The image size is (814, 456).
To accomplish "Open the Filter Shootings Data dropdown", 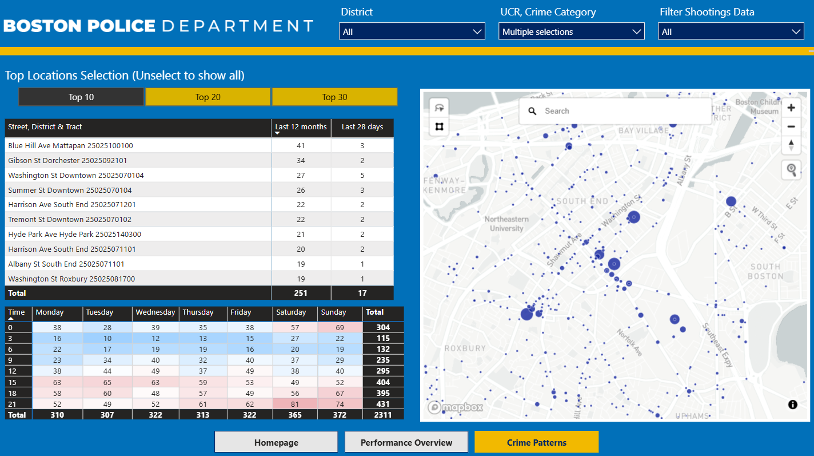I will (731, 31).
